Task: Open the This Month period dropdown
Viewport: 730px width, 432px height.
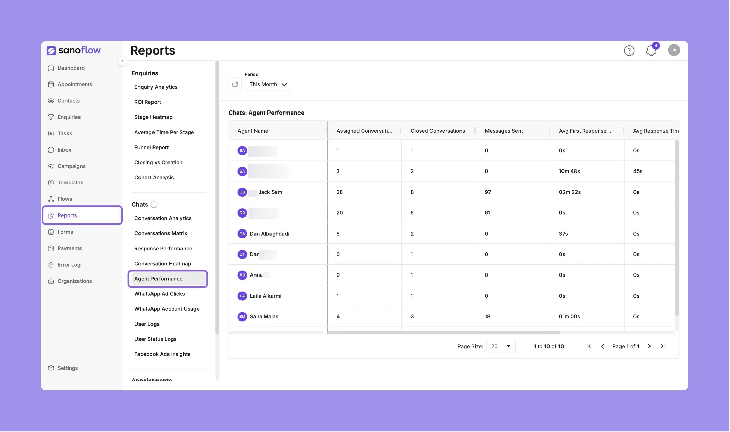Action: click(268, 84)
